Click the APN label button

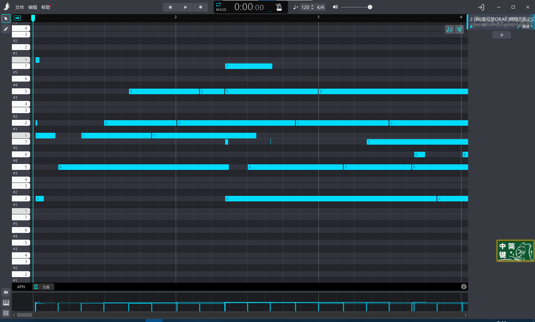[x=21, y=287]
